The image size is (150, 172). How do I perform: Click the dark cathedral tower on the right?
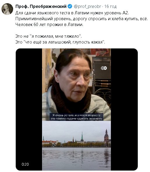[106, 137]
